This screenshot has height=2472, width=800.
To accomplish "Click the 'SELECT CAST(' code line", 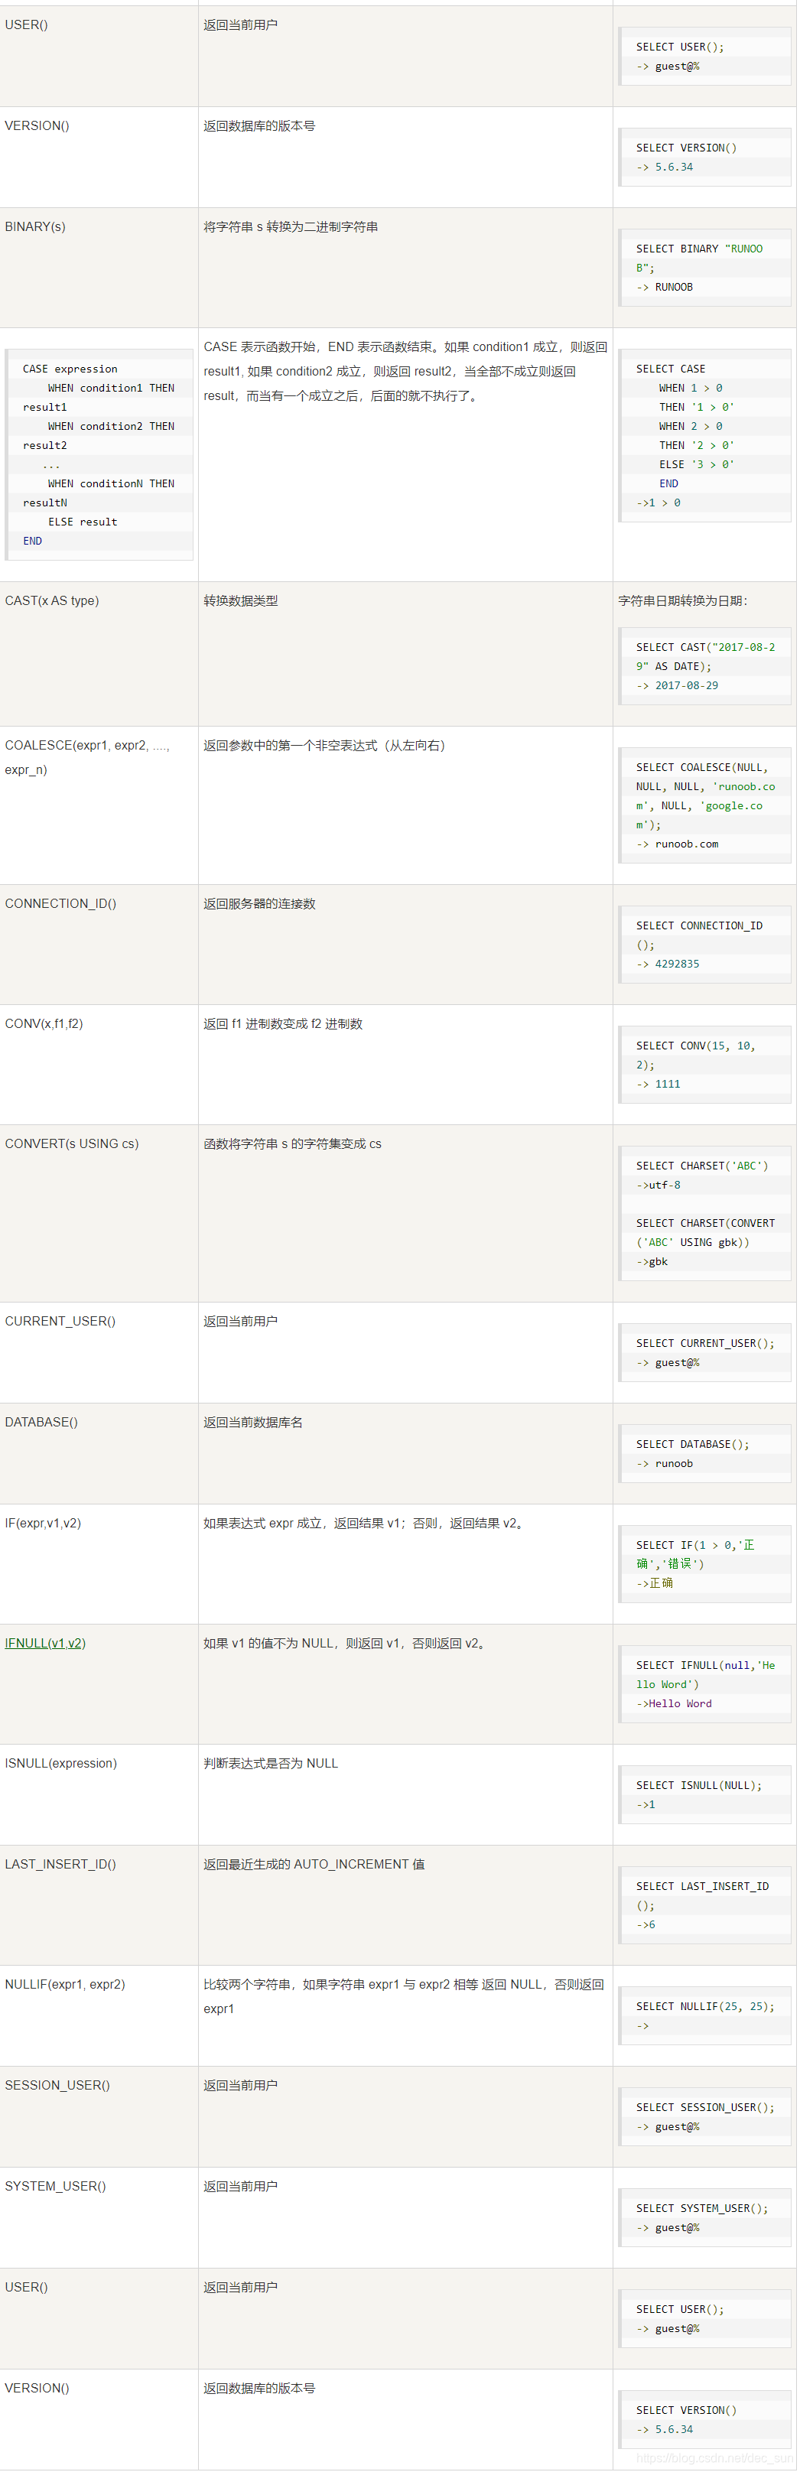I will tap(705, 647).
